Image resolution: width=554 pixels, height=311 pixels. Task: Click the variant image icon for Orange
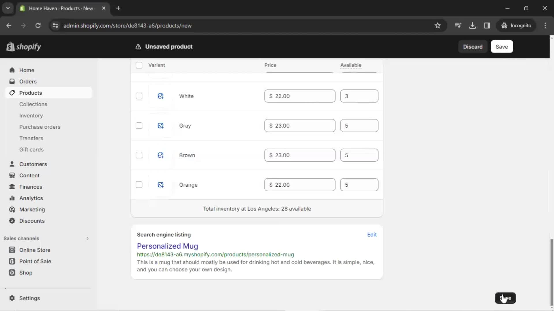click(160, 185)
